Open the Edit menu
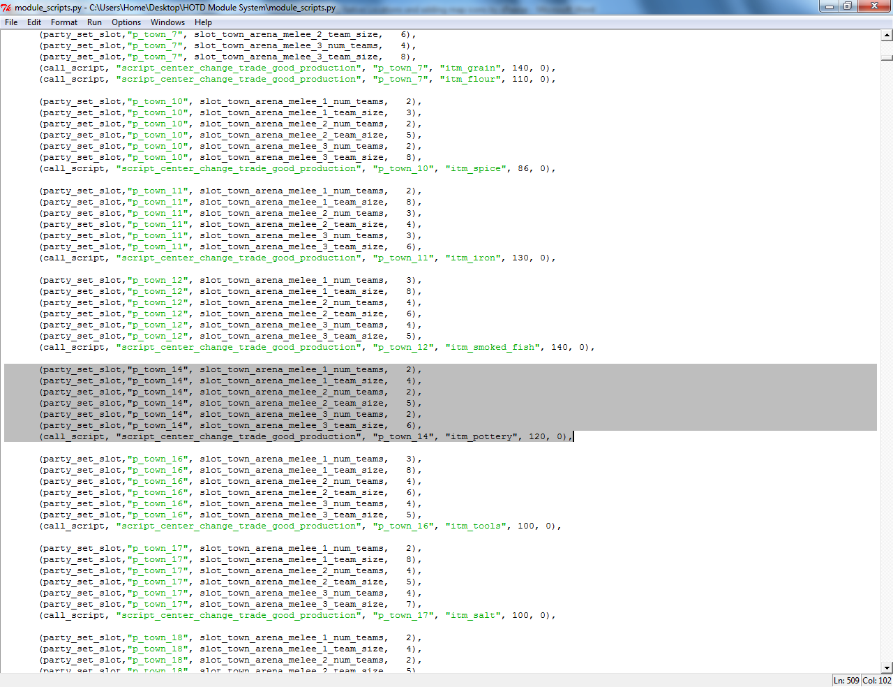893x687 pixels. click(34, 22)
